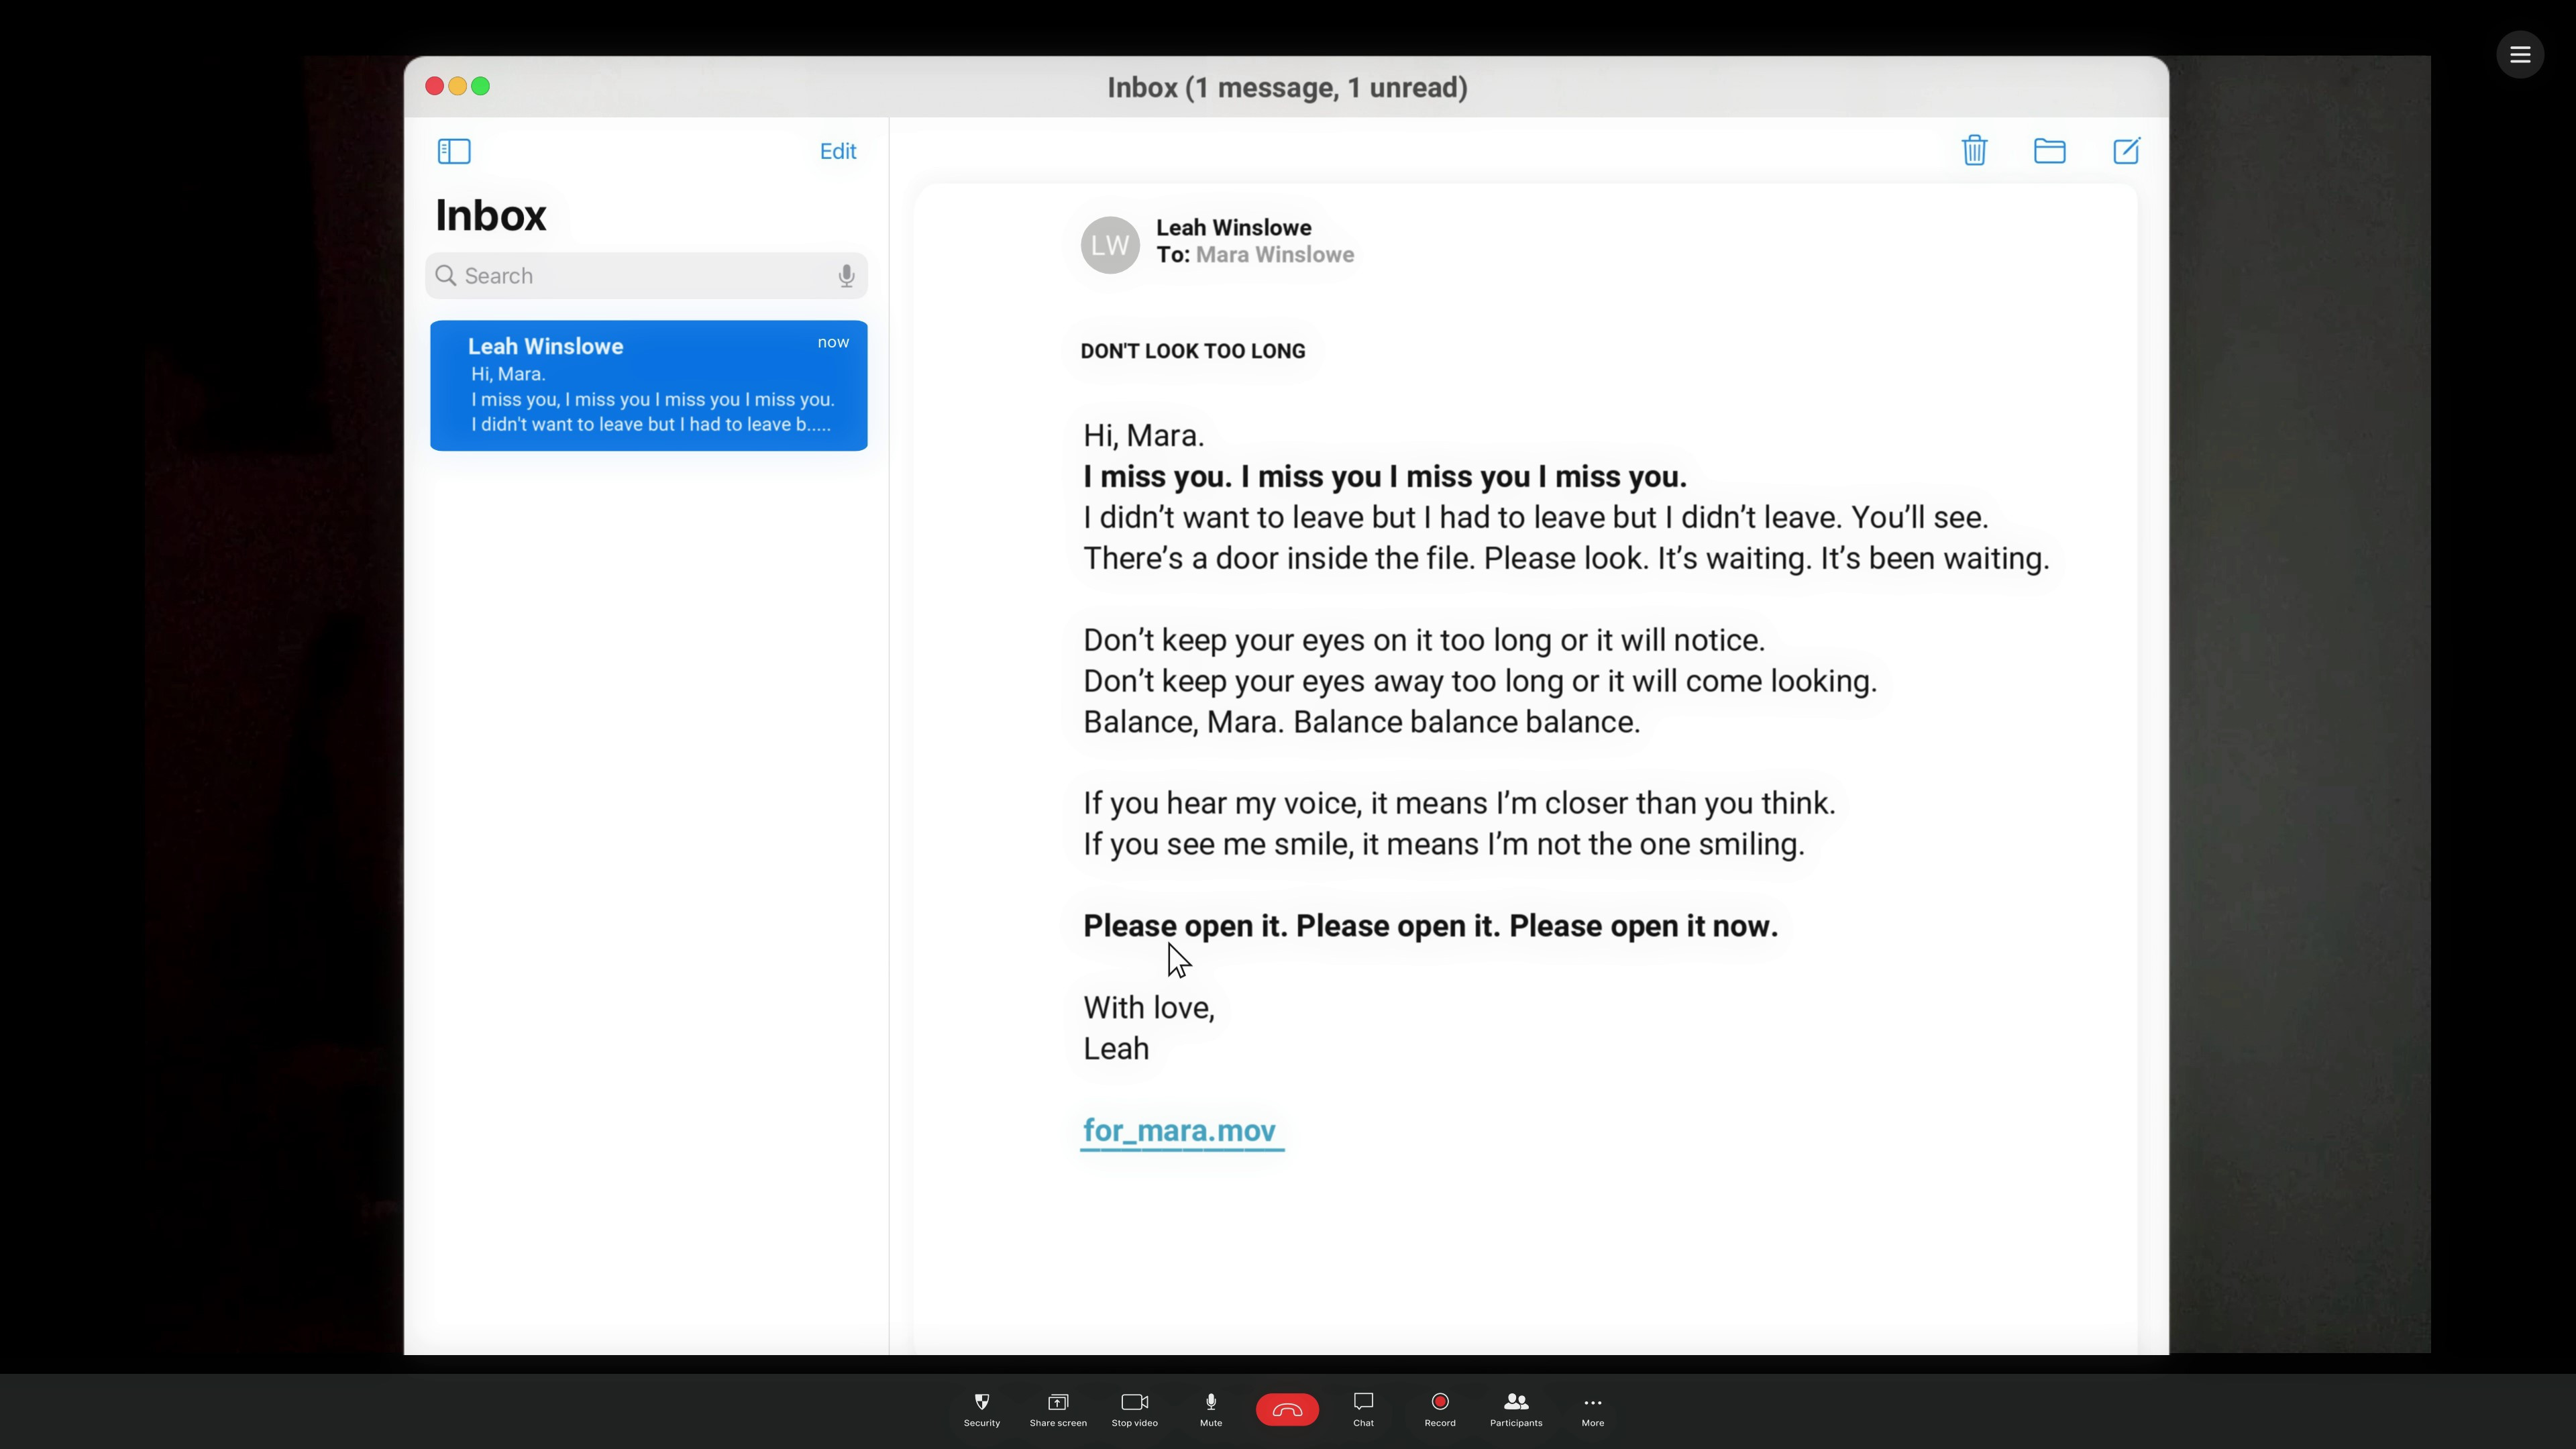Screen dimensions: 2576x1449
Task: Select the Leah Winslowe message in the list
Action: 648,386
